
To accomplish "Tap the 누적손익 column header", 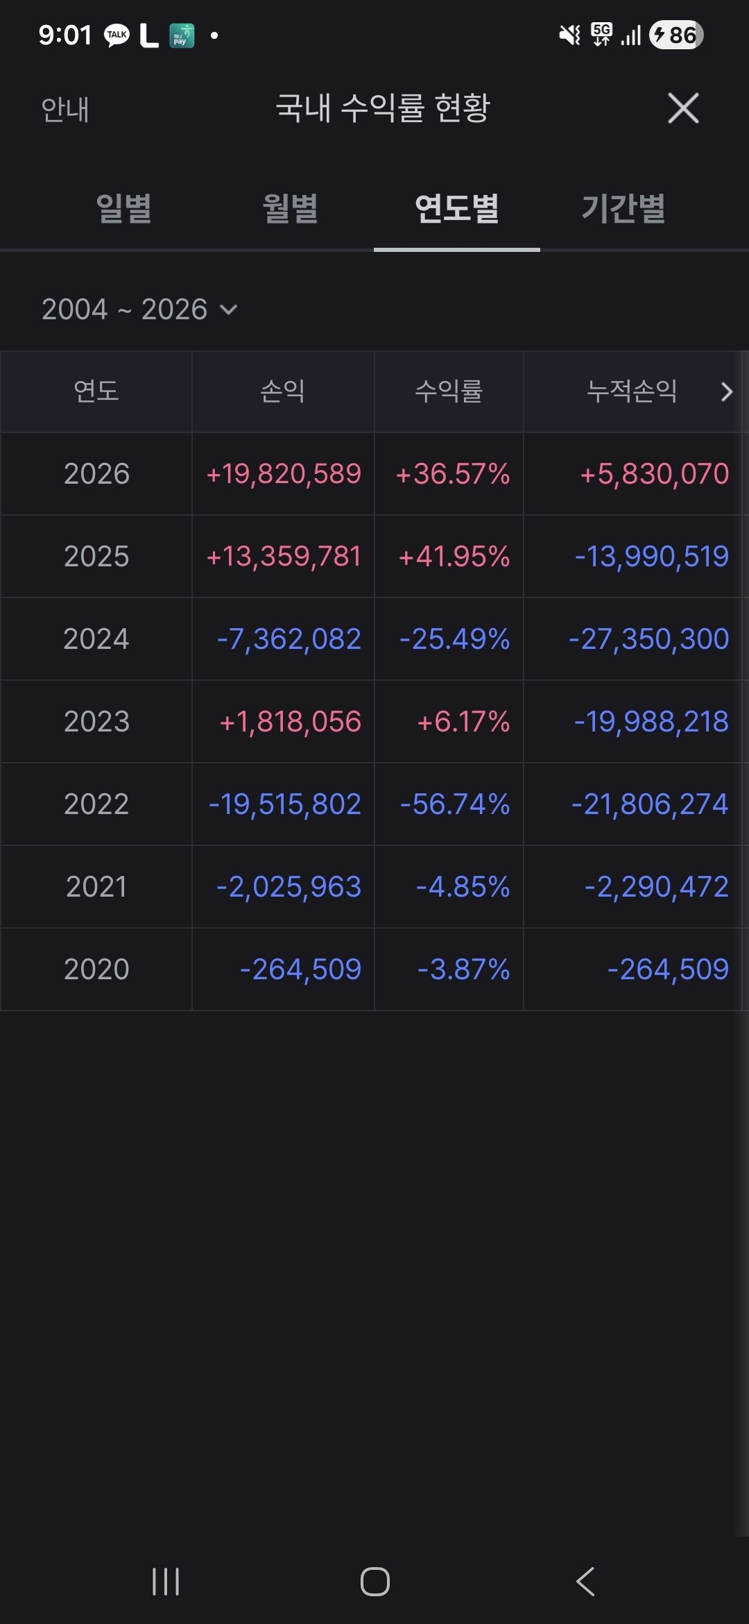I will coord(632,391).
